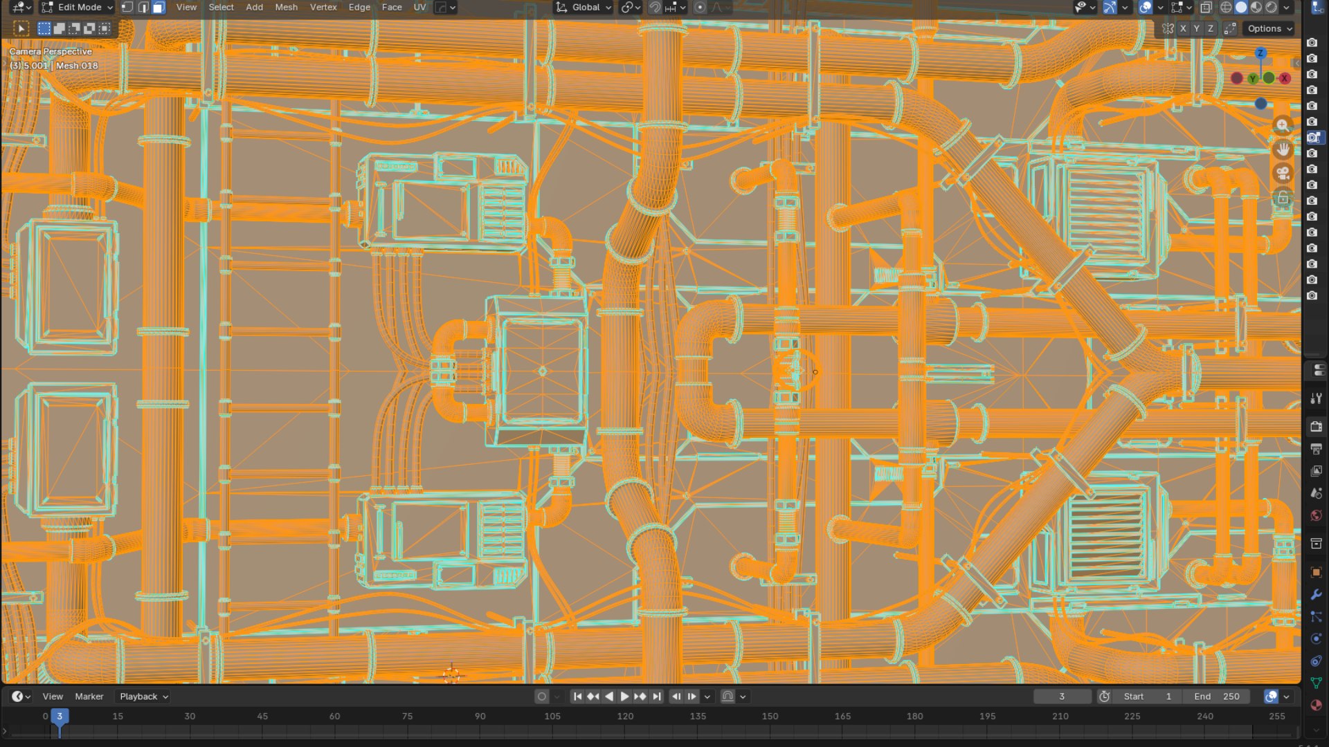Screen dimensions: 1329x747
Task: Toggle viewport overlays button
Action: click(1146, 7)
